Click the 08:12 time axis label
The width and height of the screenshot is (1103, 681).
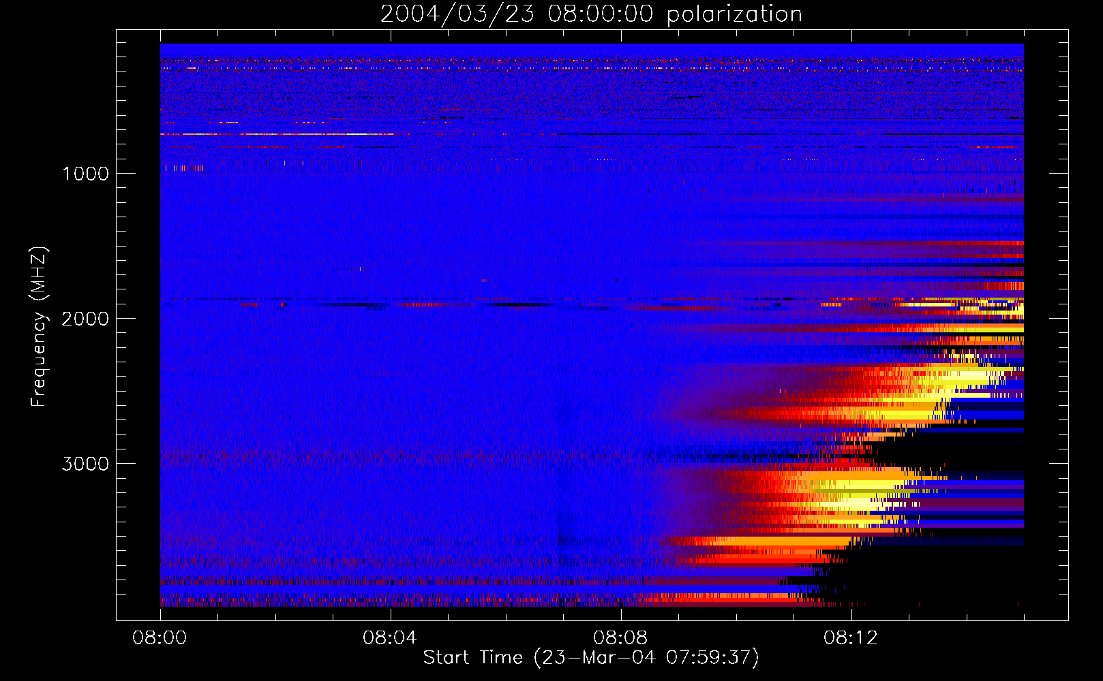click(x=851, y=638)
